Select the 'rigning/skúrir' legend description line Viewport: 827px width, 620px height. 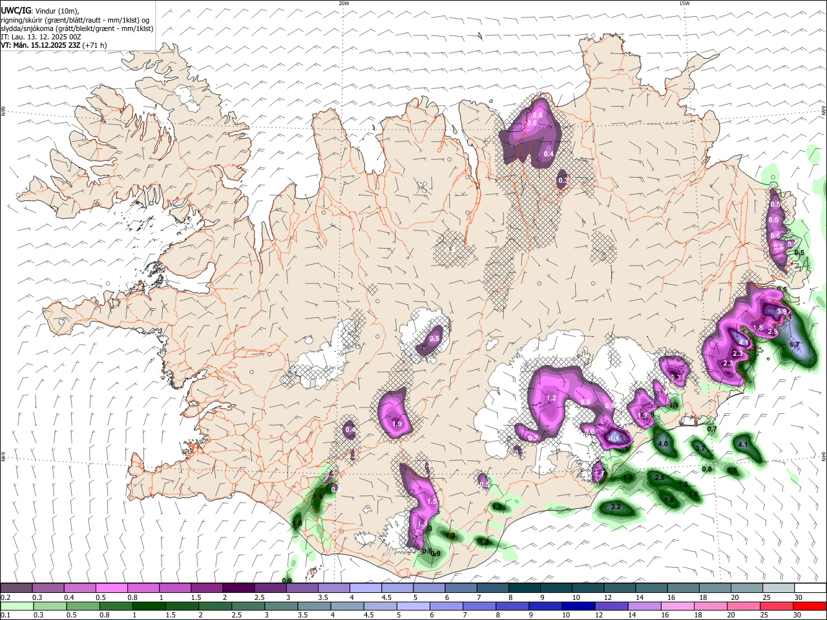click(x=75, y=20)
